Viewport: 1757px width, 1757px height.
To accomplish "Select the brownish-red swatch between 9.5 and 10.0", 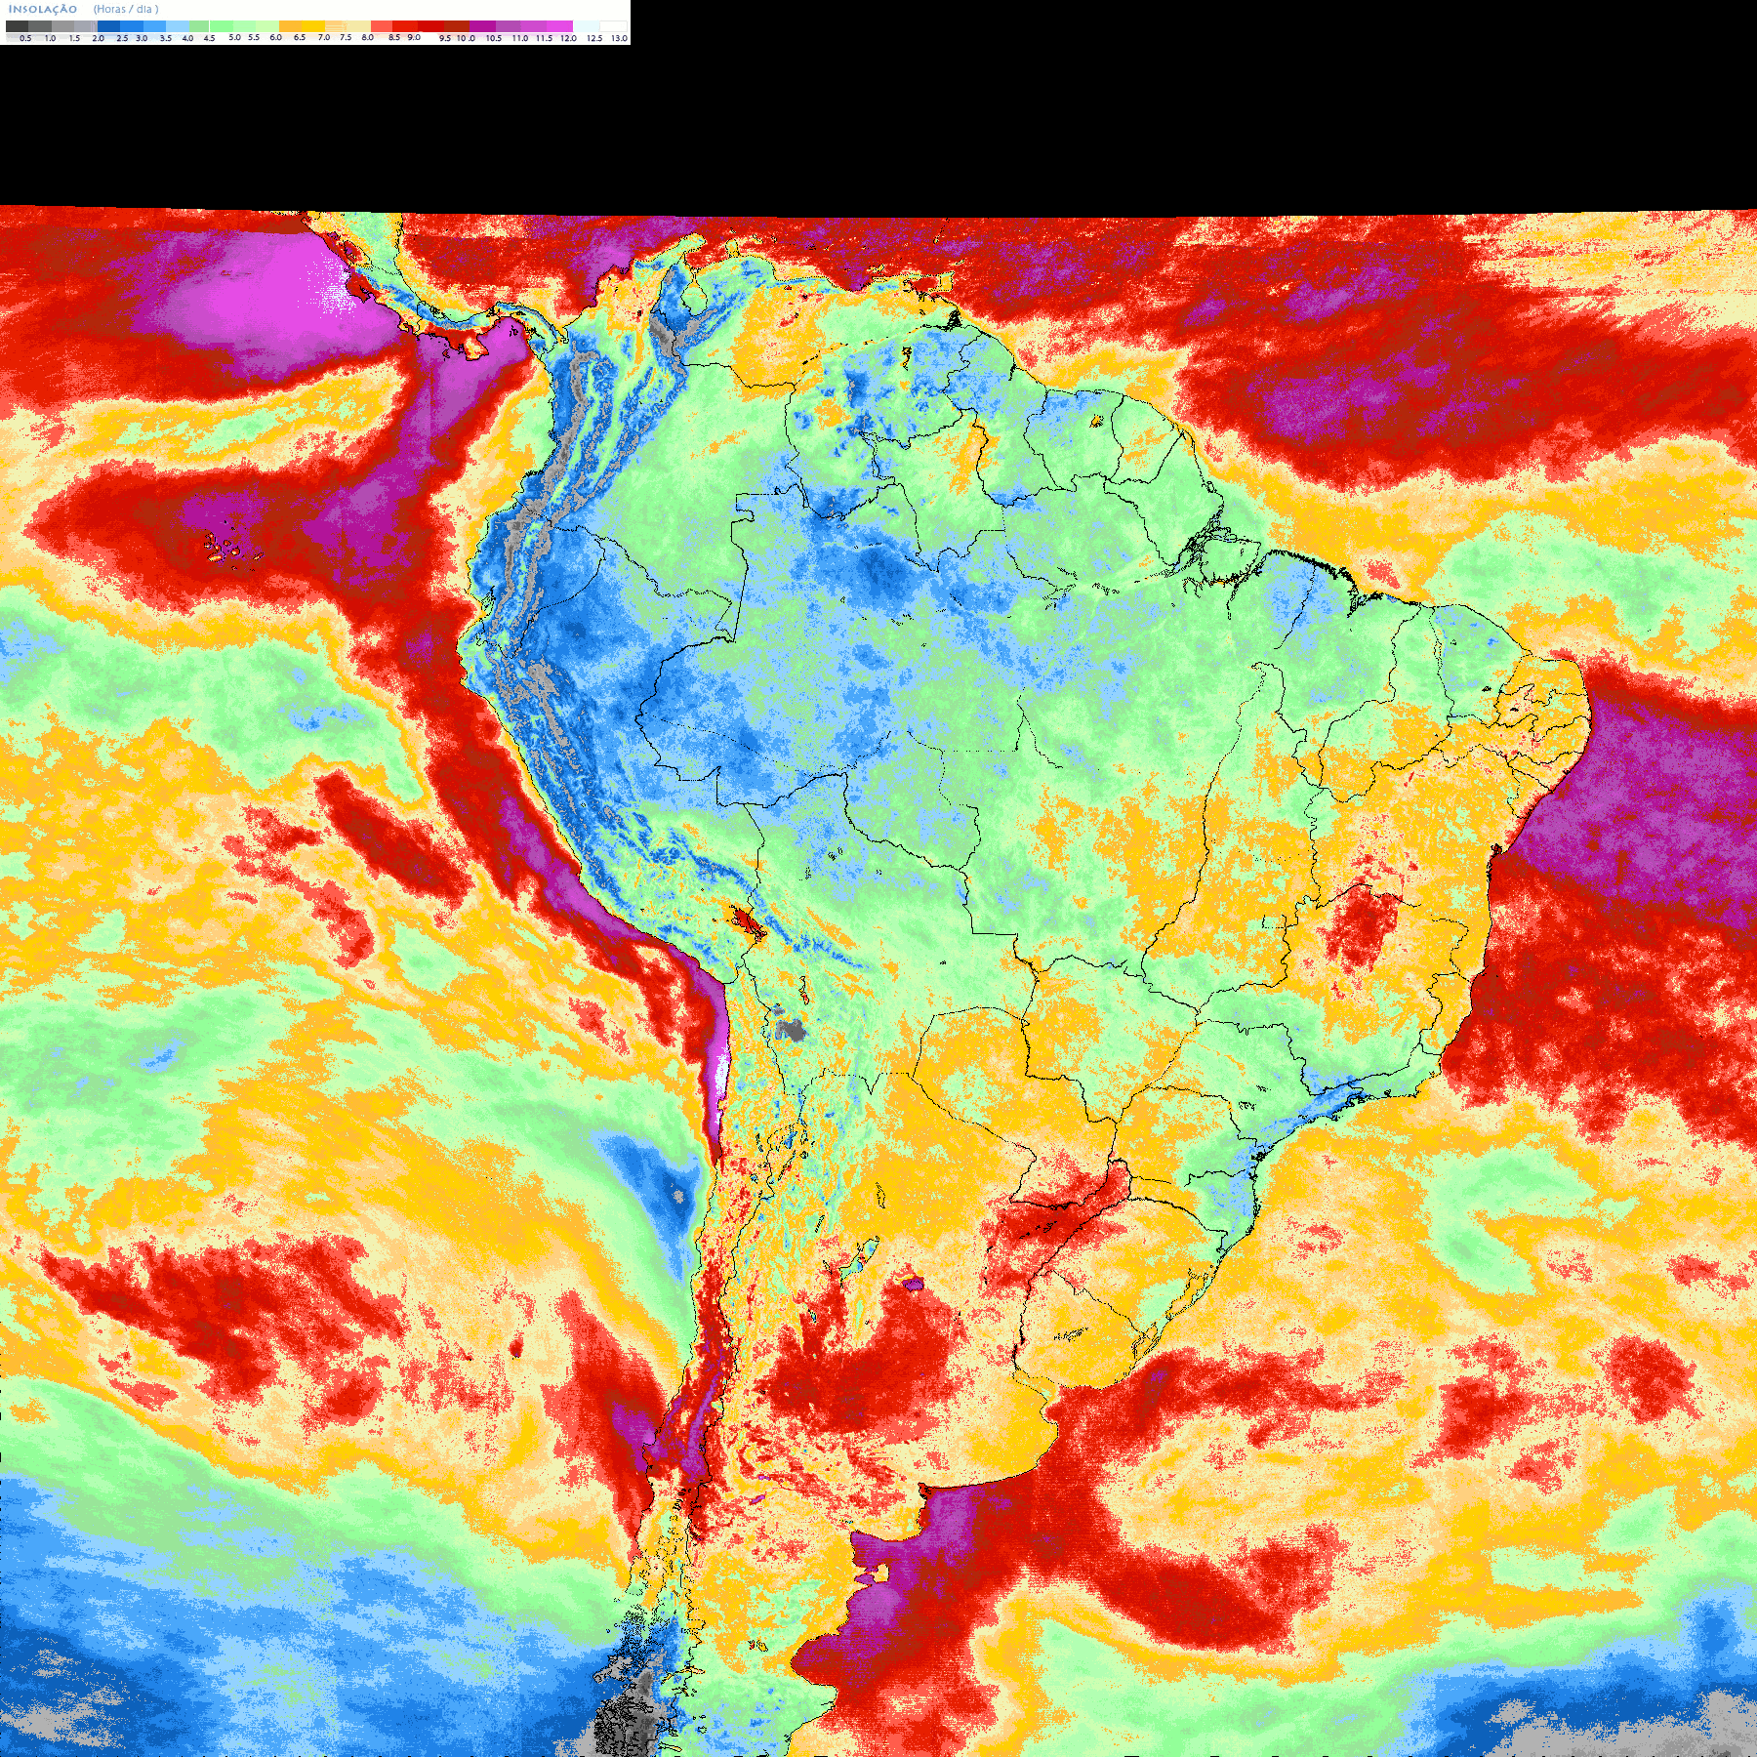I will pos(457,26).
